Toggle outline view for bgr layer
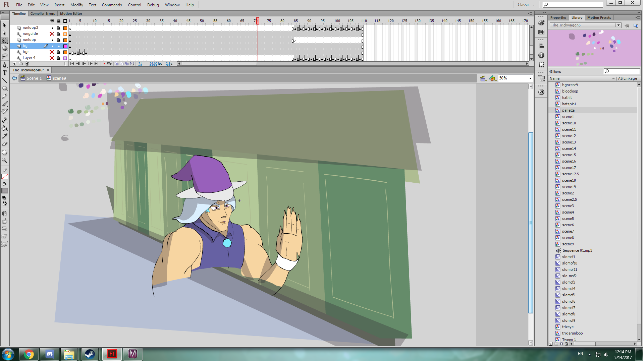This screenshot has width=643, height=361. tap(65, 52)
